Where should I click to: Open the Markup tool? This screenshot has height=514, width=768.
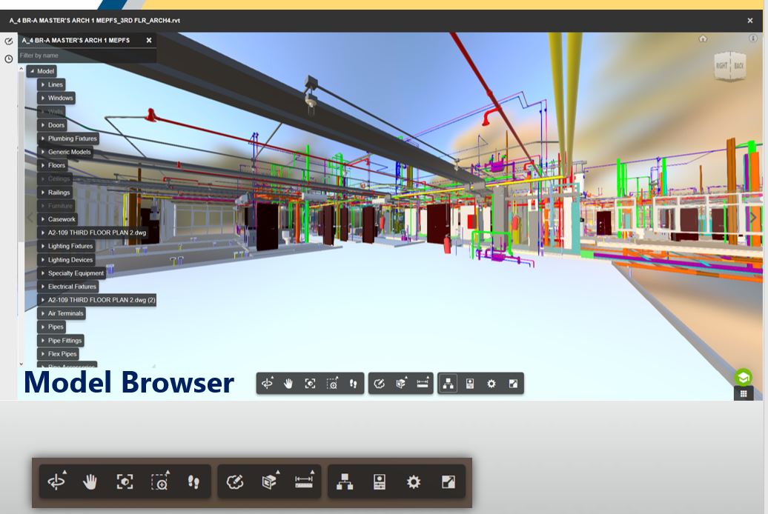tap(379, 383)
